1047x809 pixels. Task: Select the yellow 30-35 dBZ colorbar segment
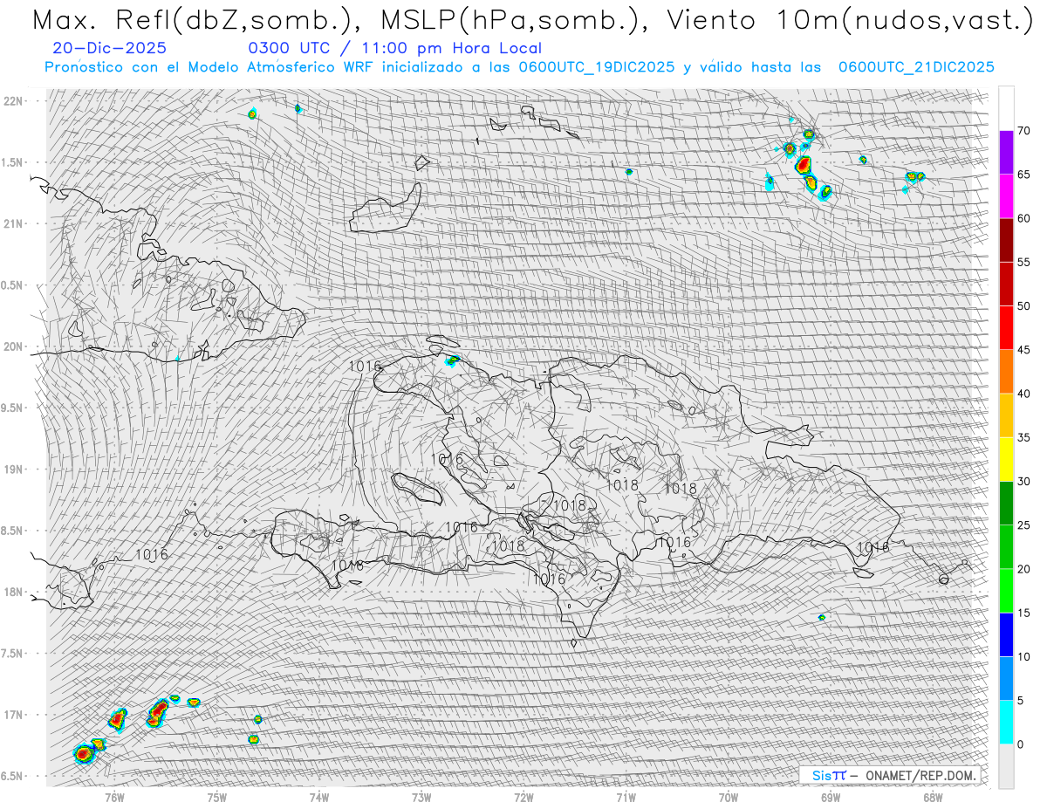click(1006, 459)
